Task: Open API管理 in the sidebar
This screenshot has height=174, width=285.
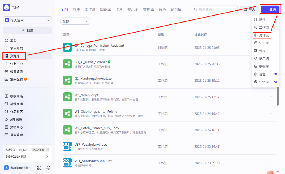Action: 15,119
